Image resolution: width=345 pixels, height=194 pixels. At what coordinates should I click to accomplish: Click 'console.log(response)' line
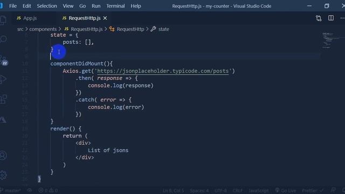coord(121,86)
